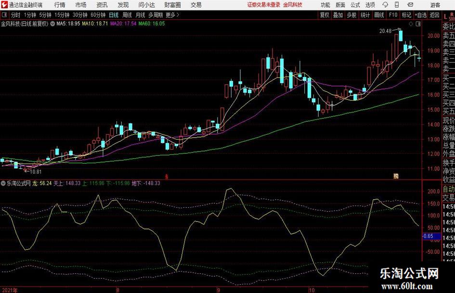Viewport: 455px width, 293px height.
Task: Click the 叠加 overlay button
Action: [338, 15]
